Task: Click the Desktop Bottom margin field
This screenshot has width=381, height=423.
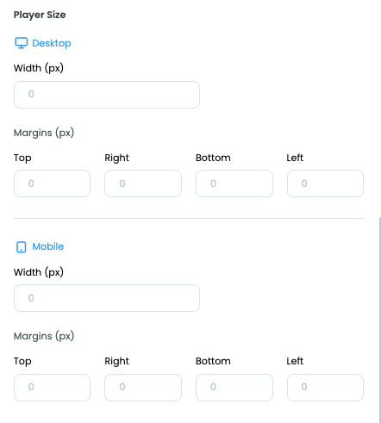Action: click(234, 184)
